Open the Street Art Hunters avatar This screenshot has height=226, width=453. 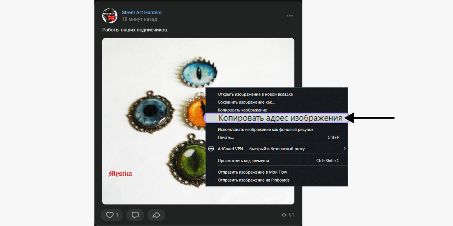coord(110,15)
